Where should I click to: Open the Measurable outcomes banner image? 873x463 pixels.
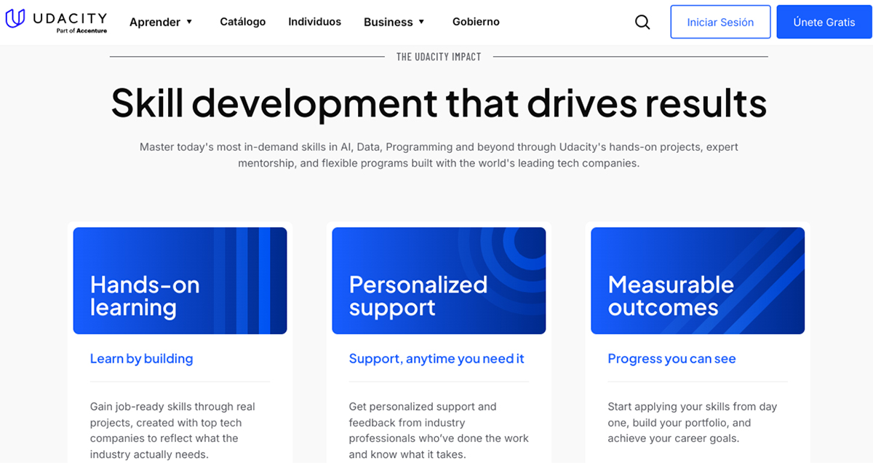pos(697,280)
